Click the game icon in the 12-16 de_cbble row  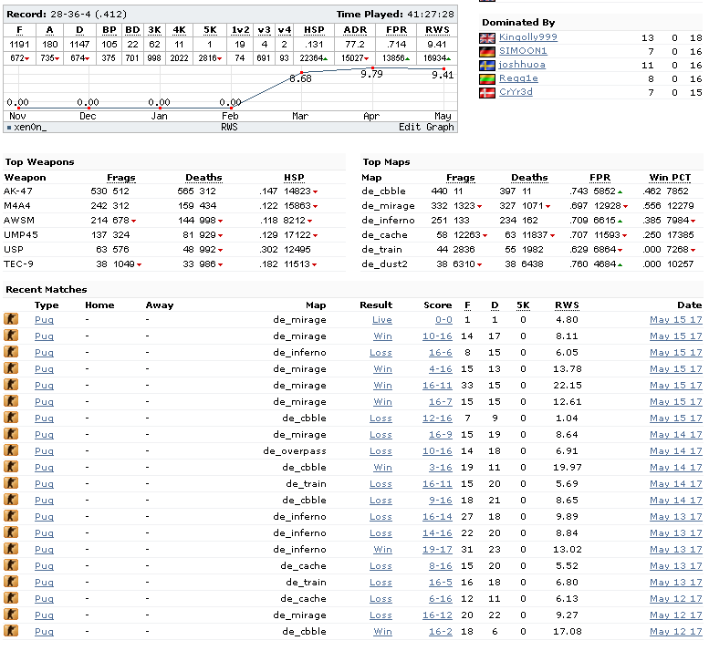click(11, 418)
